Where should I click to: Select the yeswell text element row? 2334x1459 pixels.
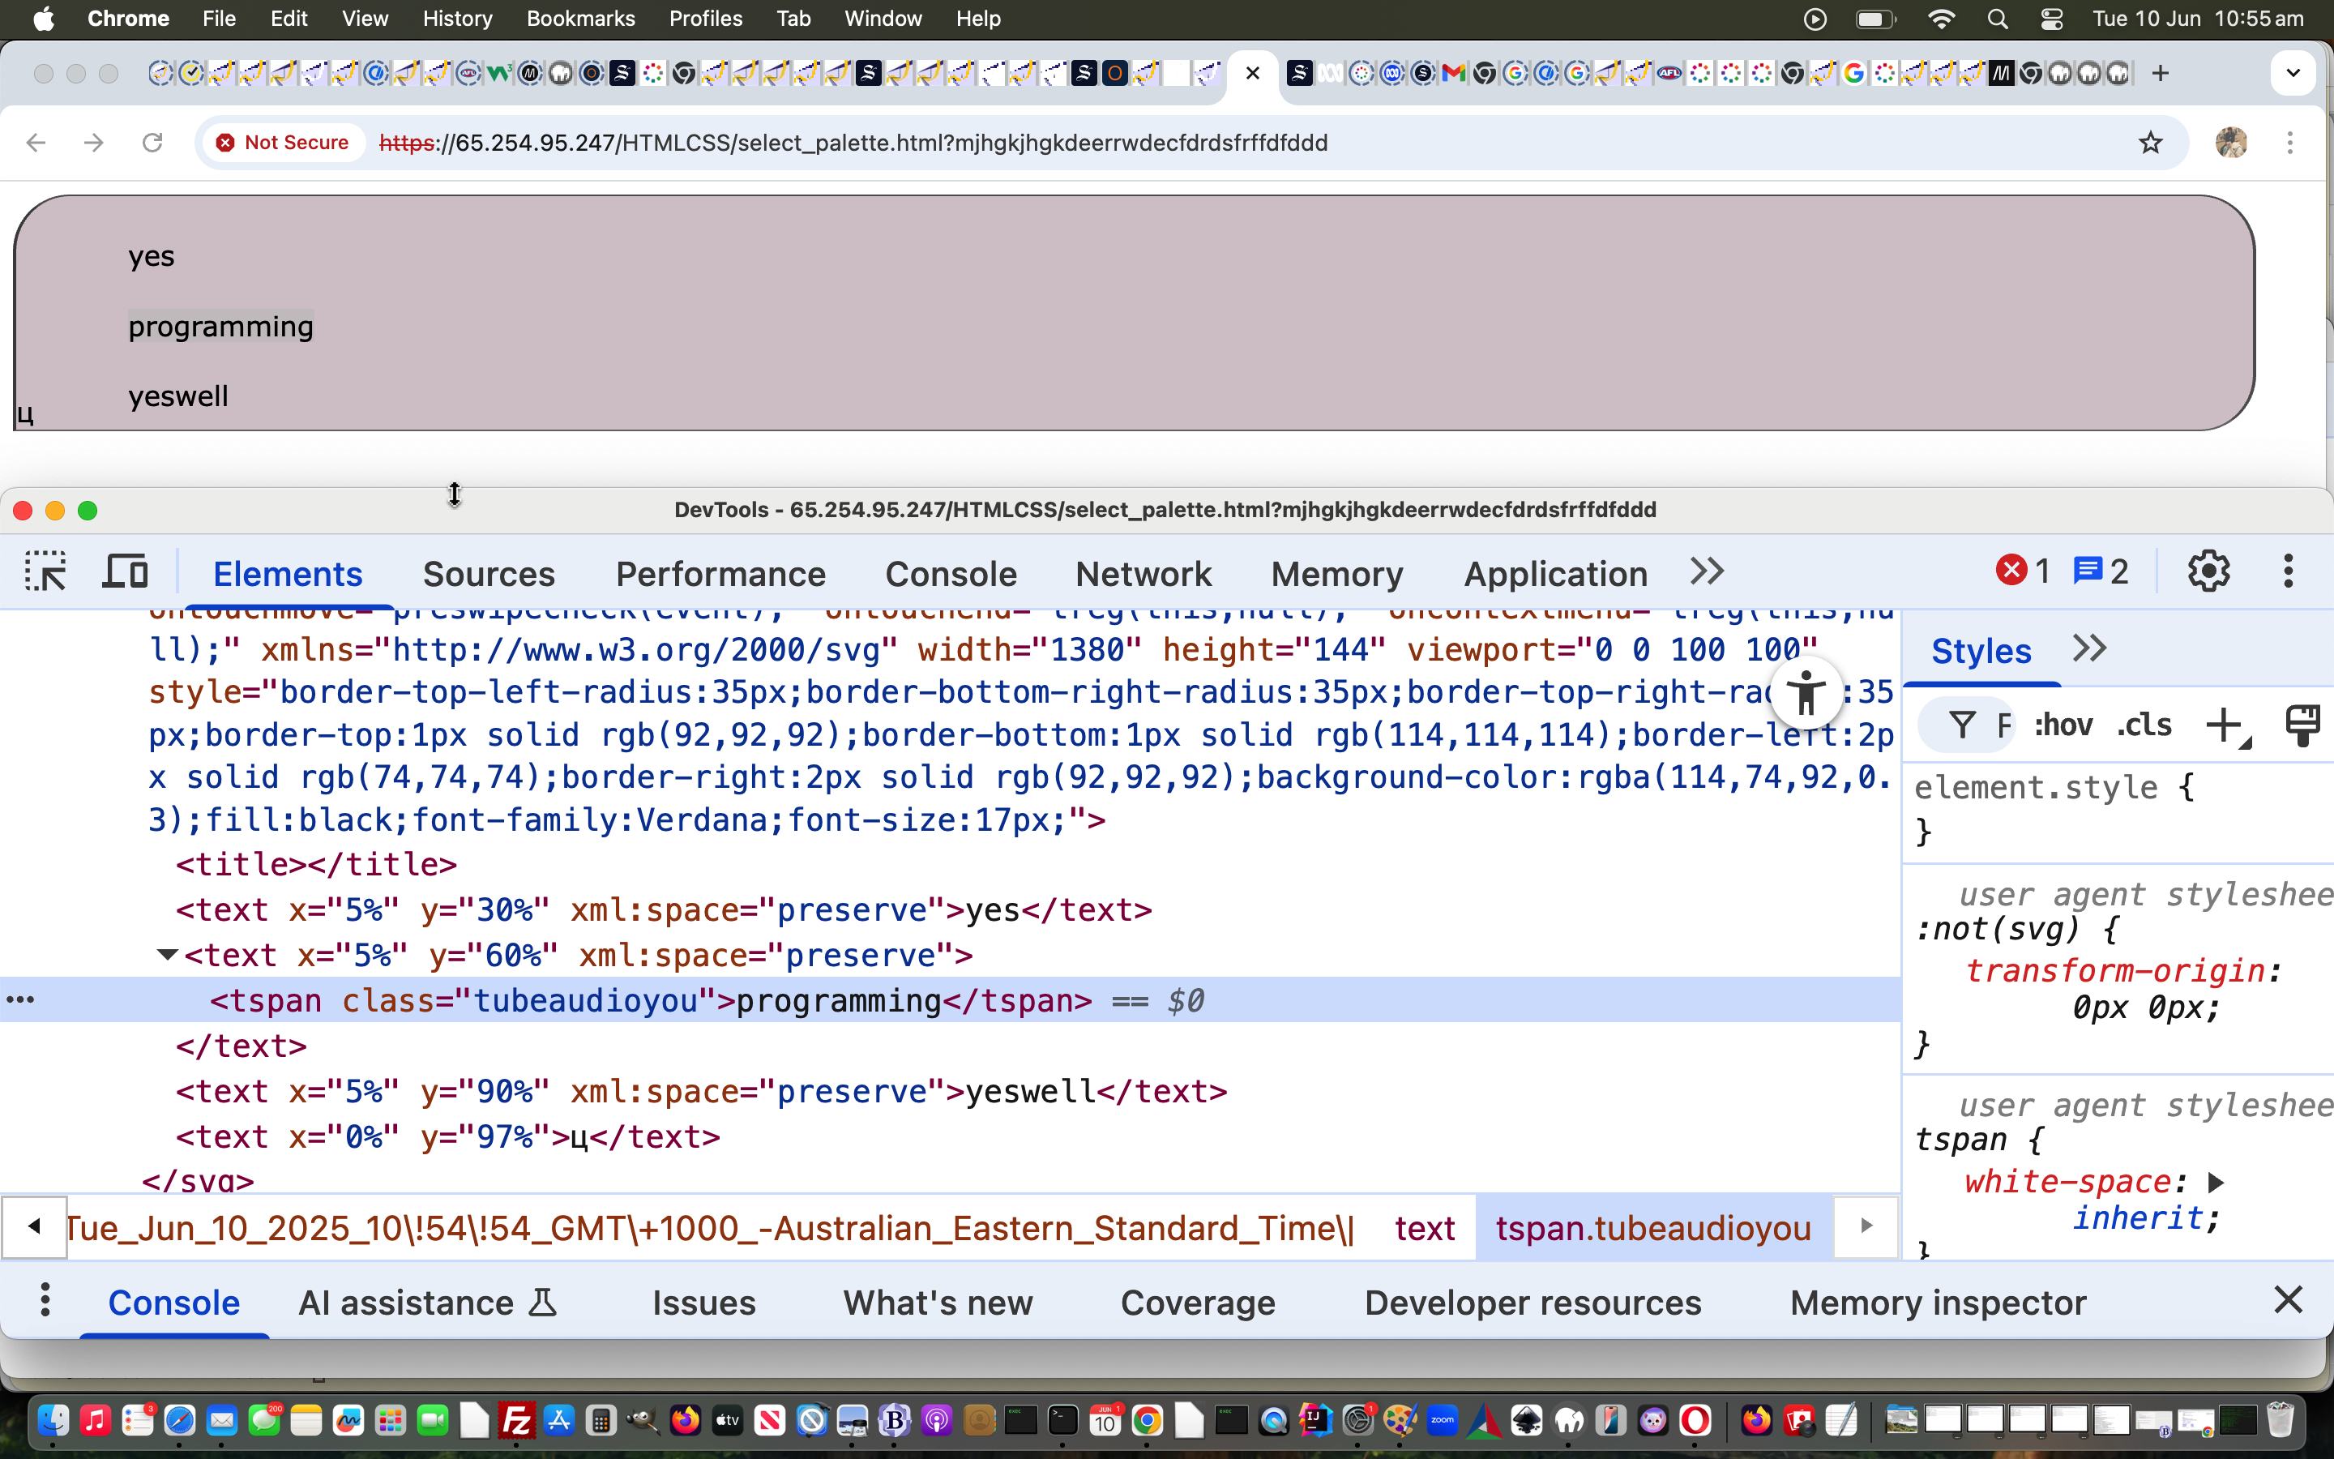[x=701, y=1091]
